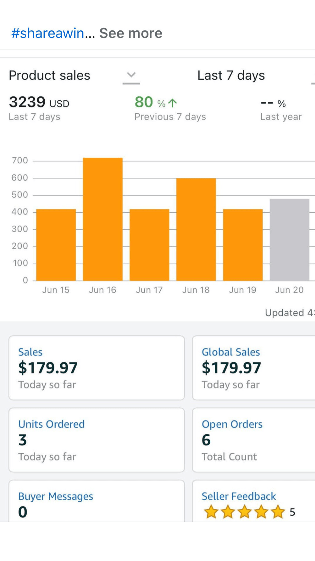Select the Jun 19 orange bar

click(243, 244)
